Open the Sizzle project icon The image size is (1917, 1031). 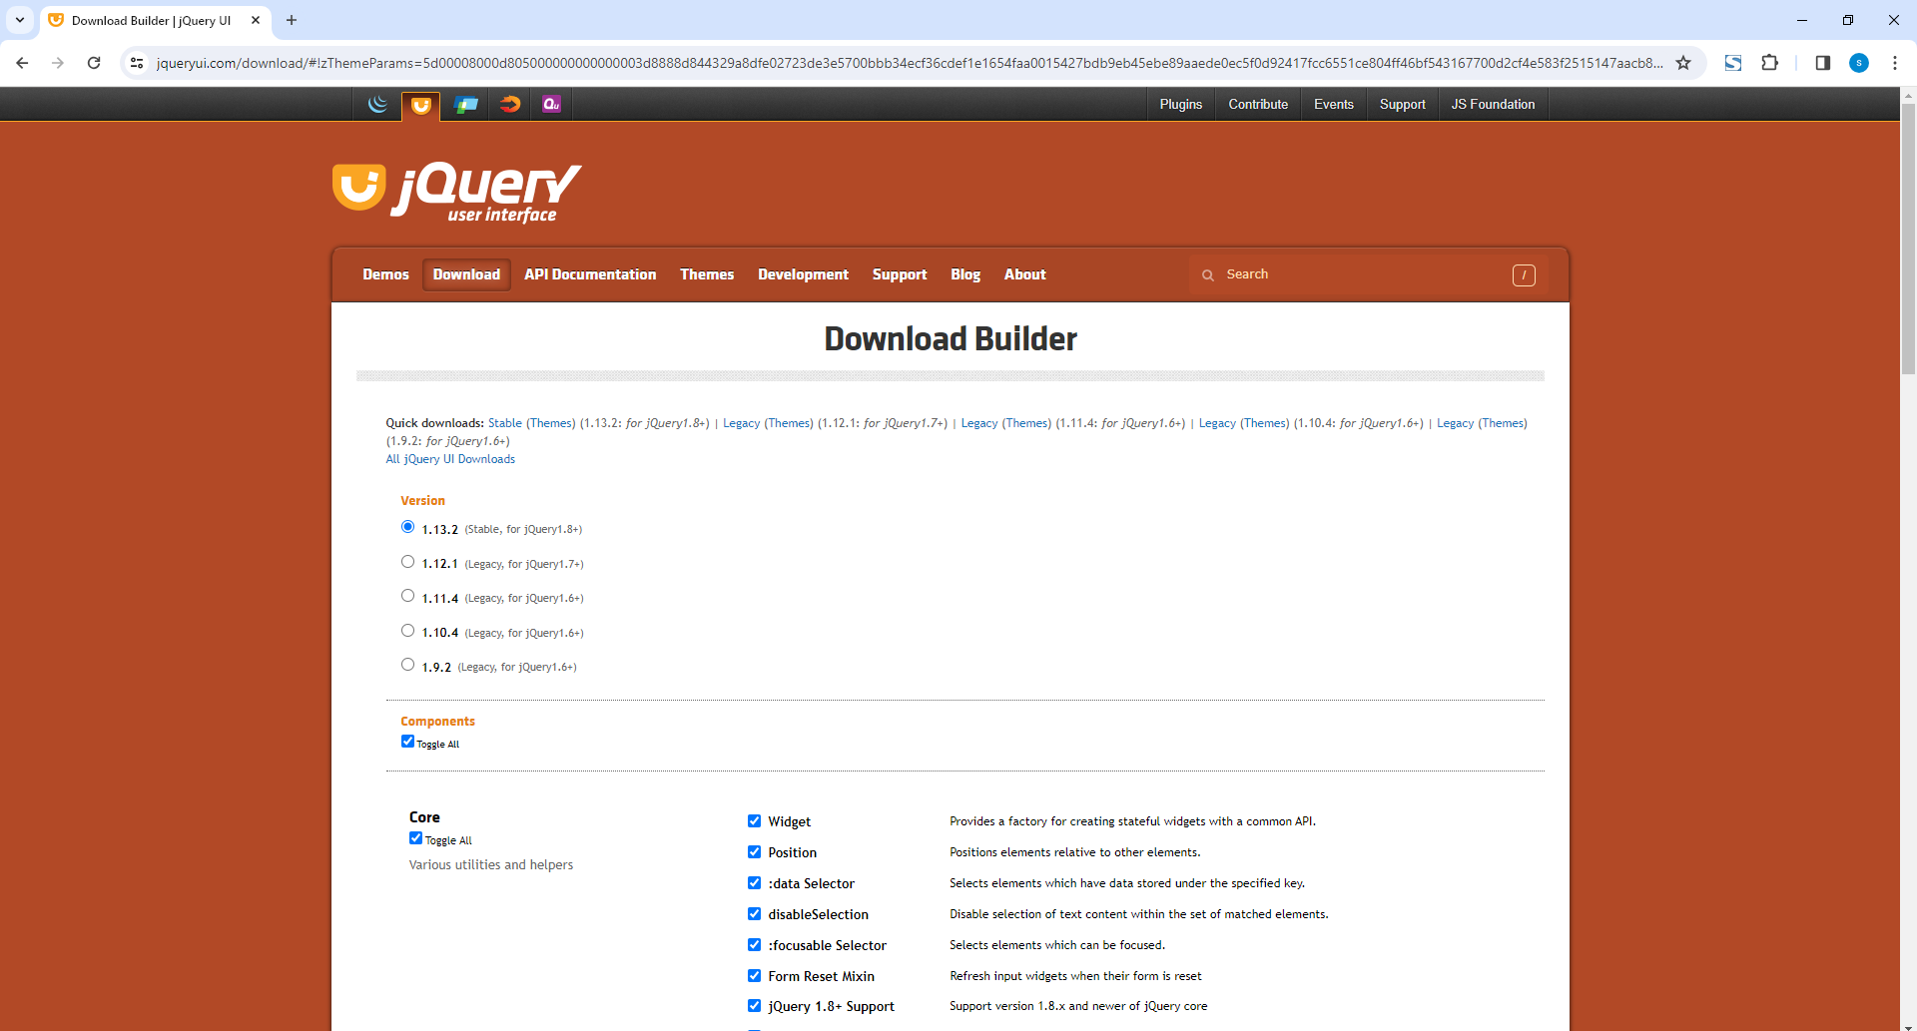click(509, 104)
